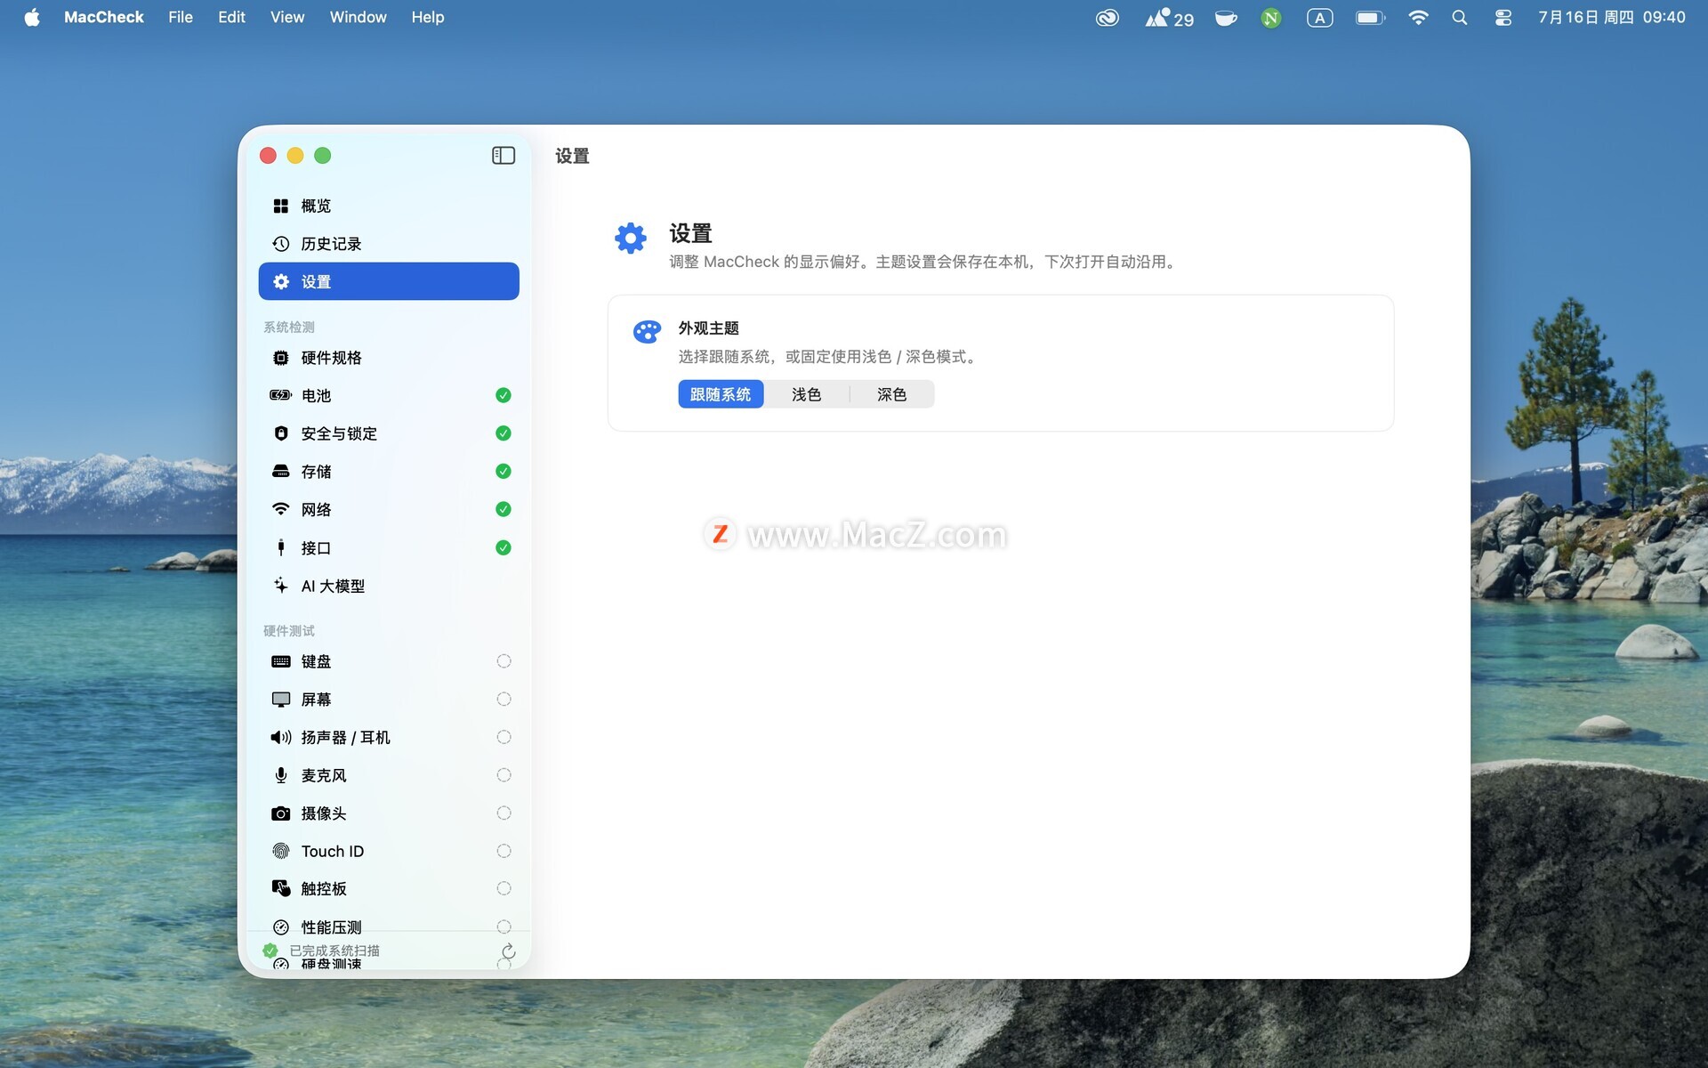Open the Window menu

point(358,18)
